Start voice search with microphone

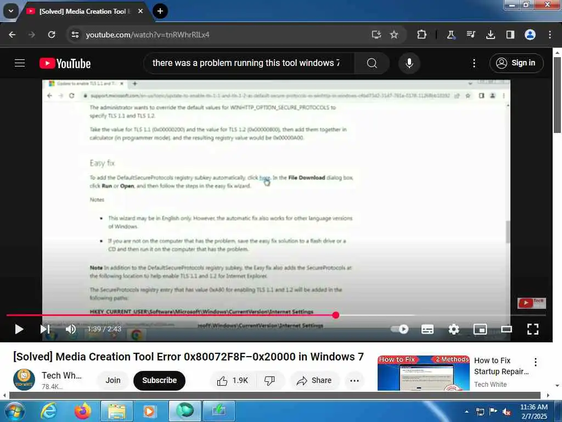[409, 63]
